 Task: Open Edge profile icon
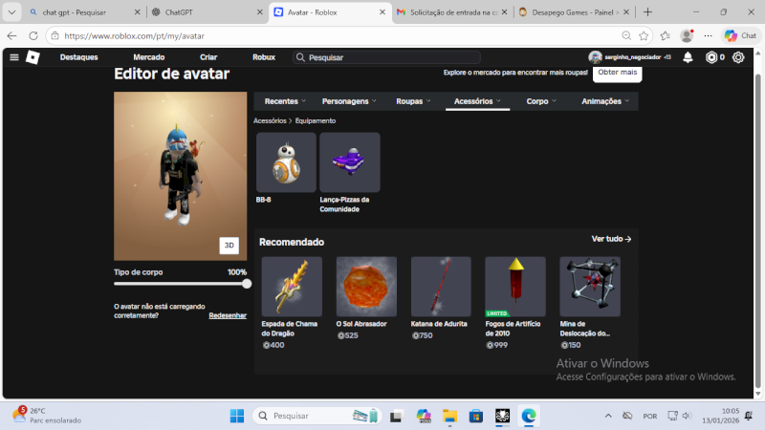(x=687, y=35)
